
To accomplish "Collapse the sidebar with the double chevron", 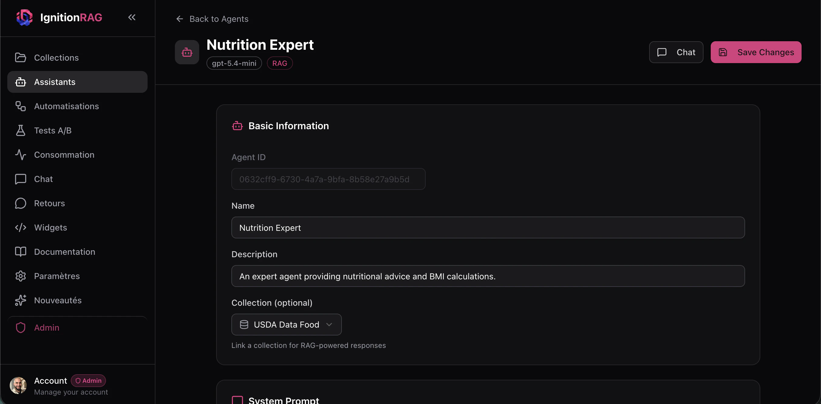I will tap(132, 18).
